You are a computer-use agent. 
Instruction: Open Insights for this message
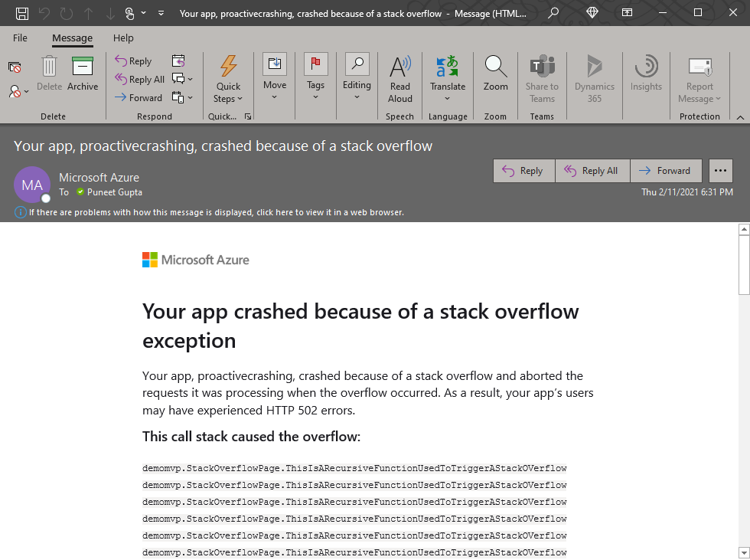[646, 76]
